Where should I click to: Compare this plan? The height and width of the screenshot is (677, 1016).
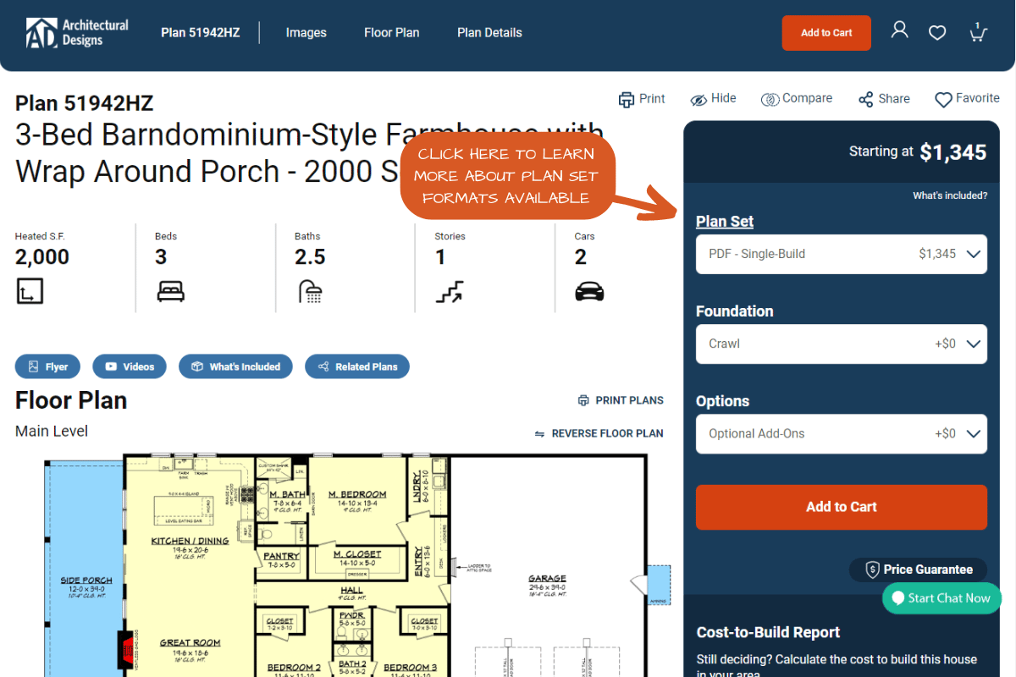(797, 99)
